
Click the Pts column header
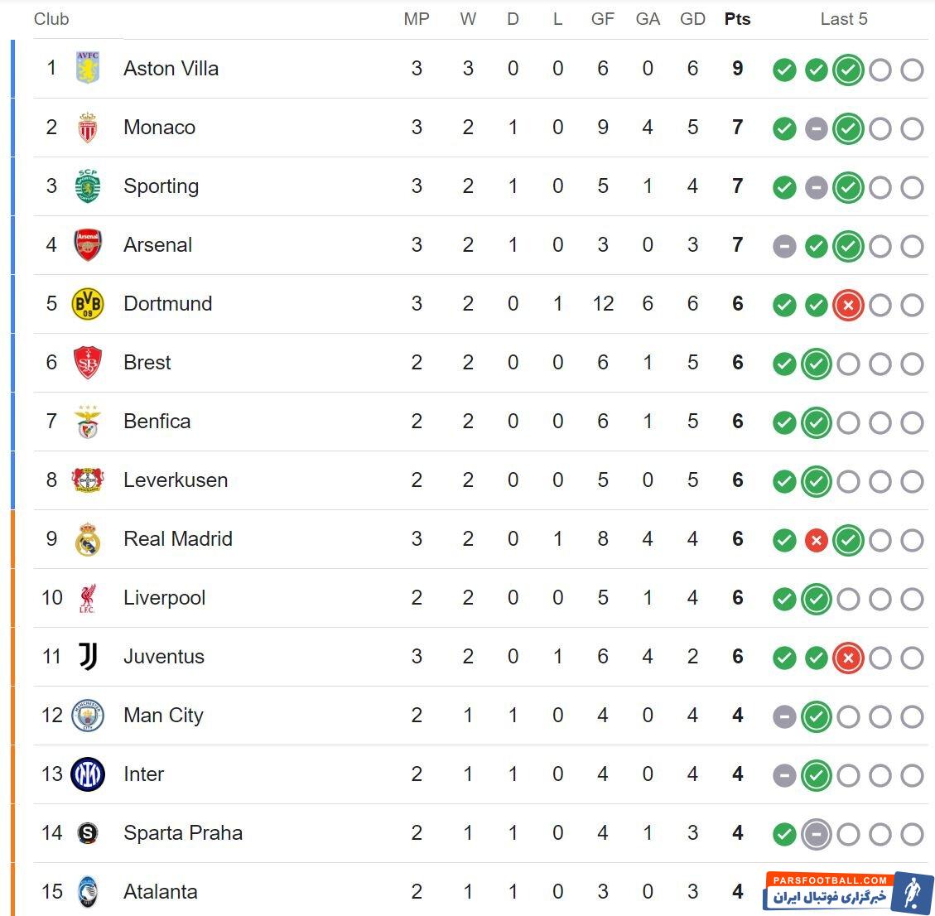tap(737, 19)
